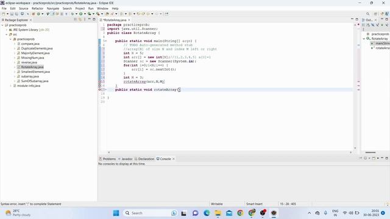This screenshot has height=219, width=390.
Task: Open the Terminal toolbar icon
Action: coord(22,13)
